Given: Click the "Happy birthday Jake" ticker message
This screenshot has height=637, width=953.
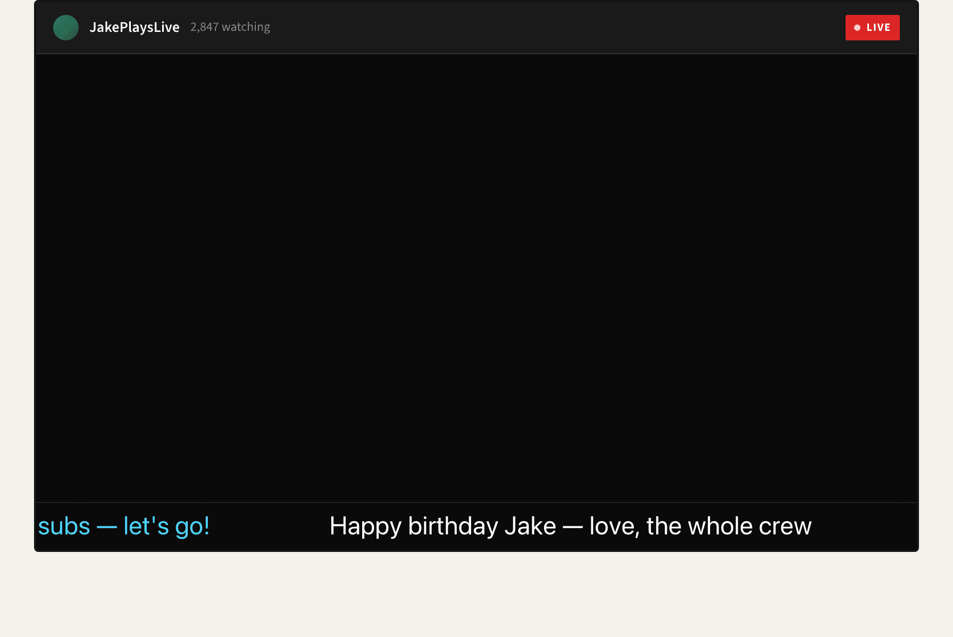Looking at the screenshot, I should click(x=571, y=526).
